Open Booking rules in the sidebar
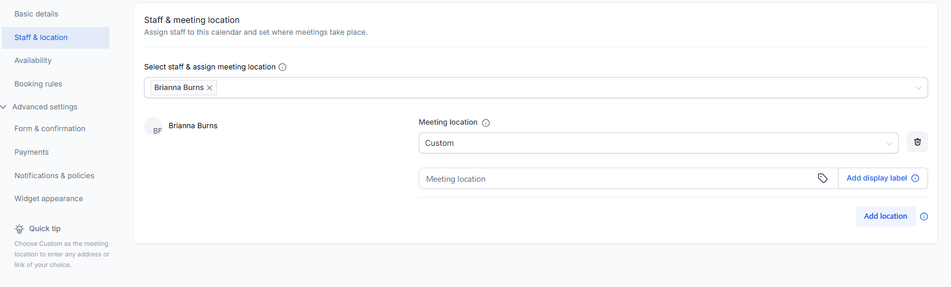 click(x=38, y=84)
